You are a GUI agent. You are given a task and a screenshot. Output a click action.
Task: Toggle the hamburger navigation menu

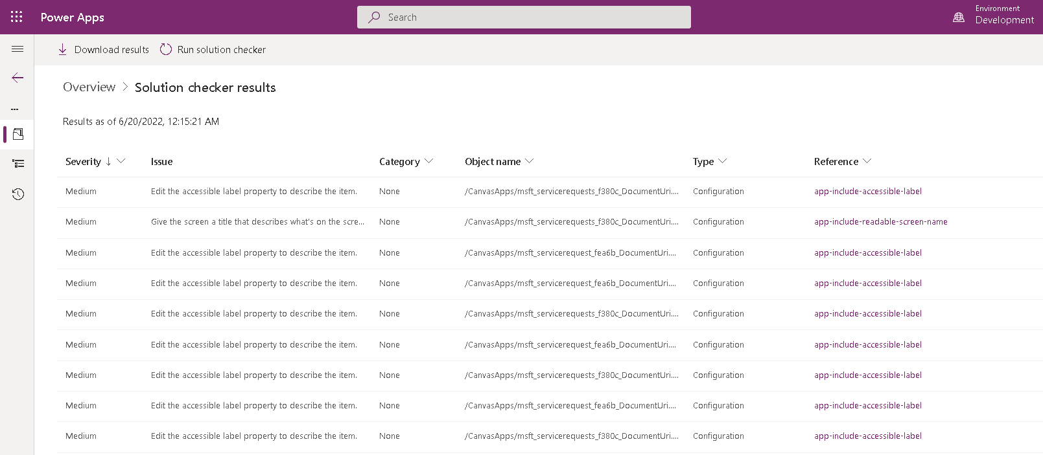click(18, 49)
